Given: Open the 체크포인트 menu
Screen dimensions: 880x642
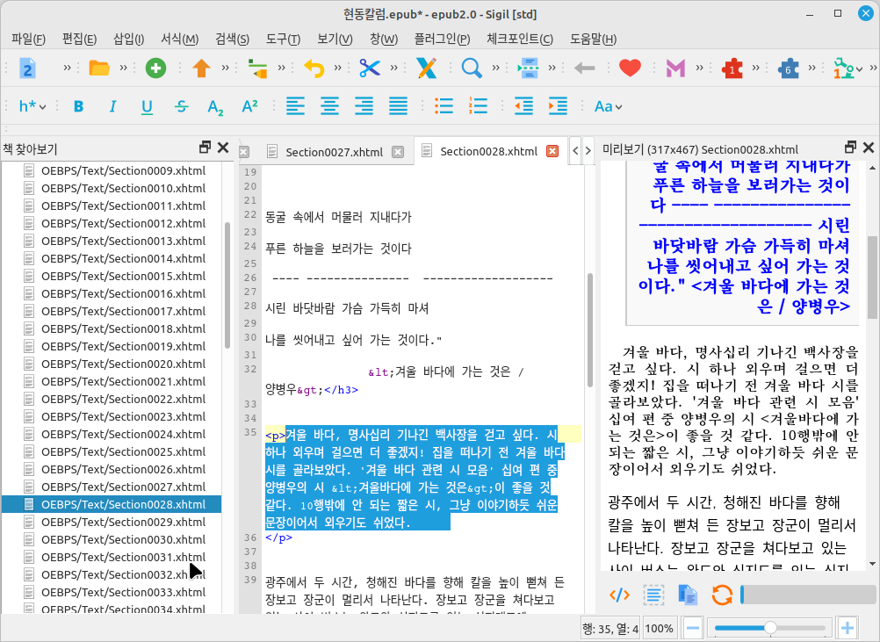Looking at the screenshot, I should pos(520,39).
